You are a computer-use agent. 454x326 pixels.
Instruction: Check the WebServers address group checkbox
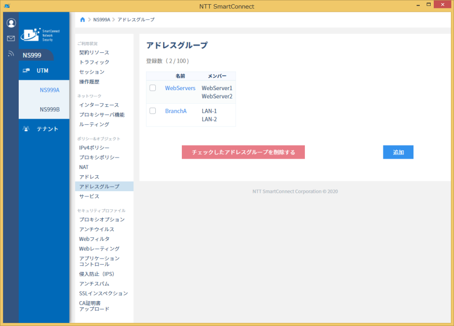pyautogui.click(x=153, y=88)
